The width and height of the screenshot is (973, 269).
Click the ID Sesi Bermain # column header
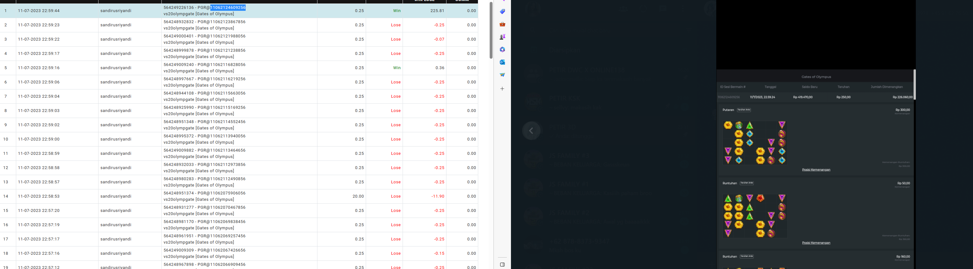732,87
